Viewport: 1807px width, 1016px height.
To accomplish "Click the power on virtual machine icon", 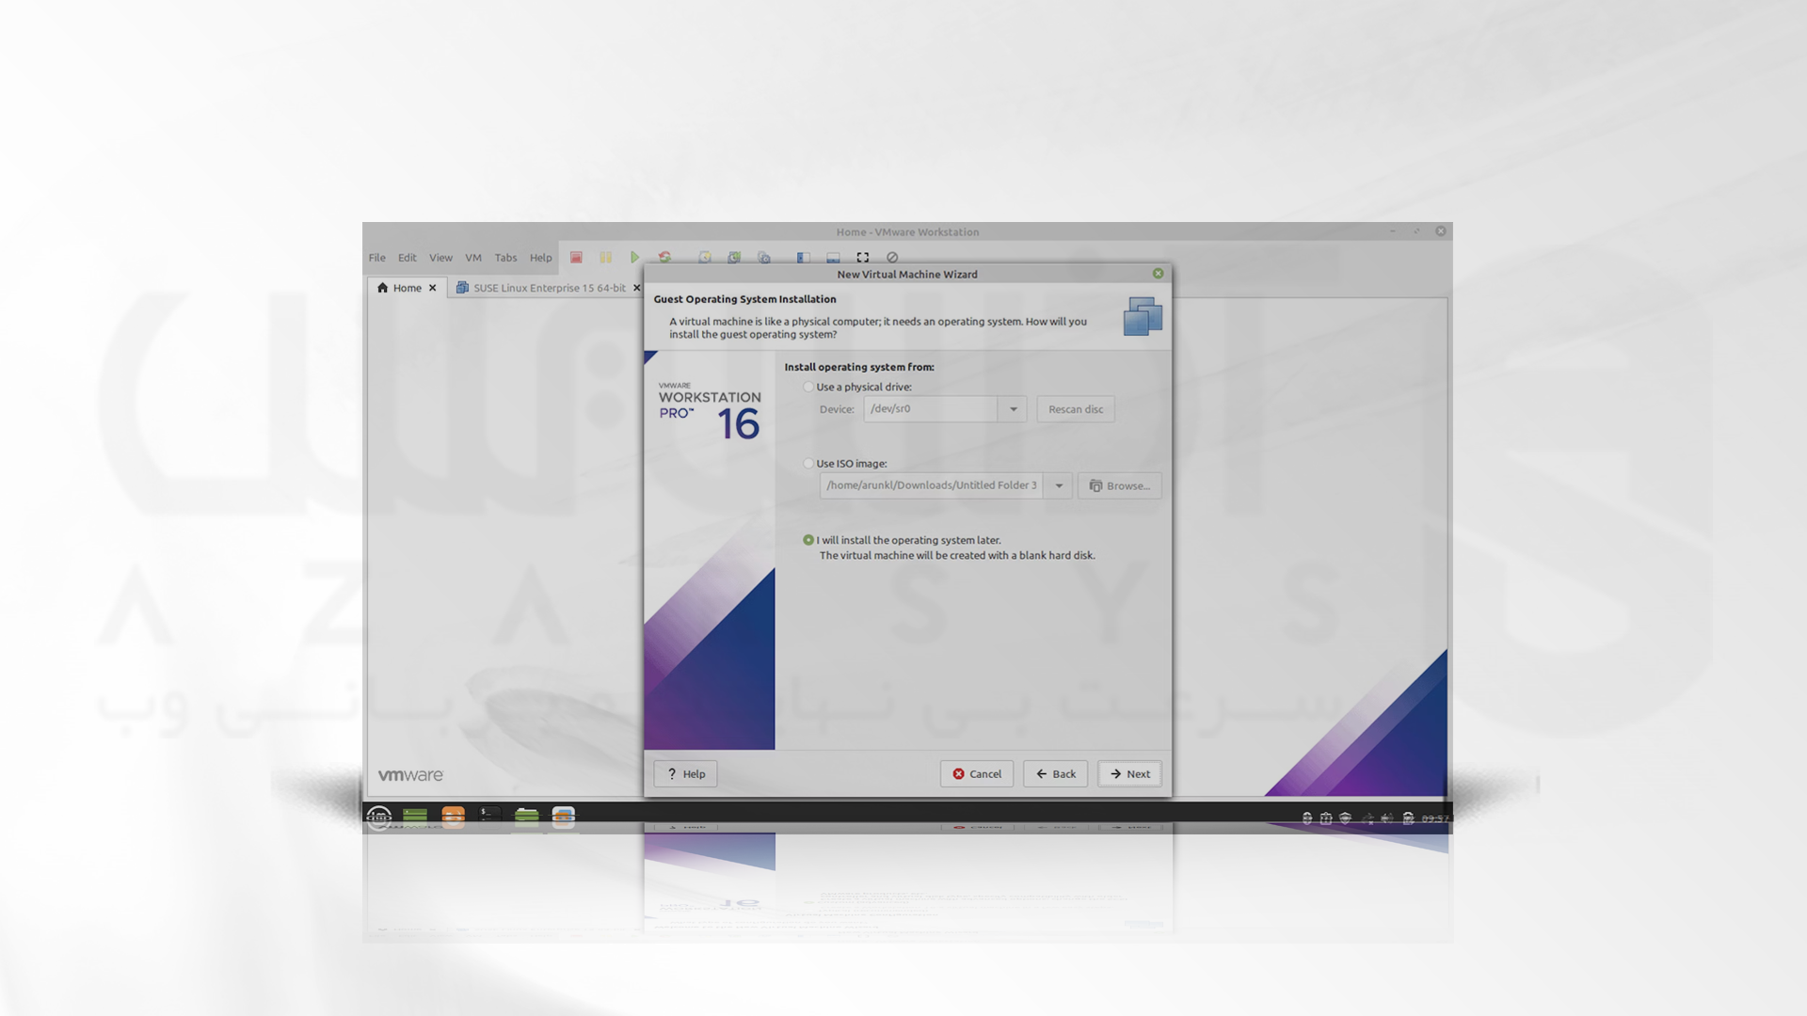I will (634, 258).
